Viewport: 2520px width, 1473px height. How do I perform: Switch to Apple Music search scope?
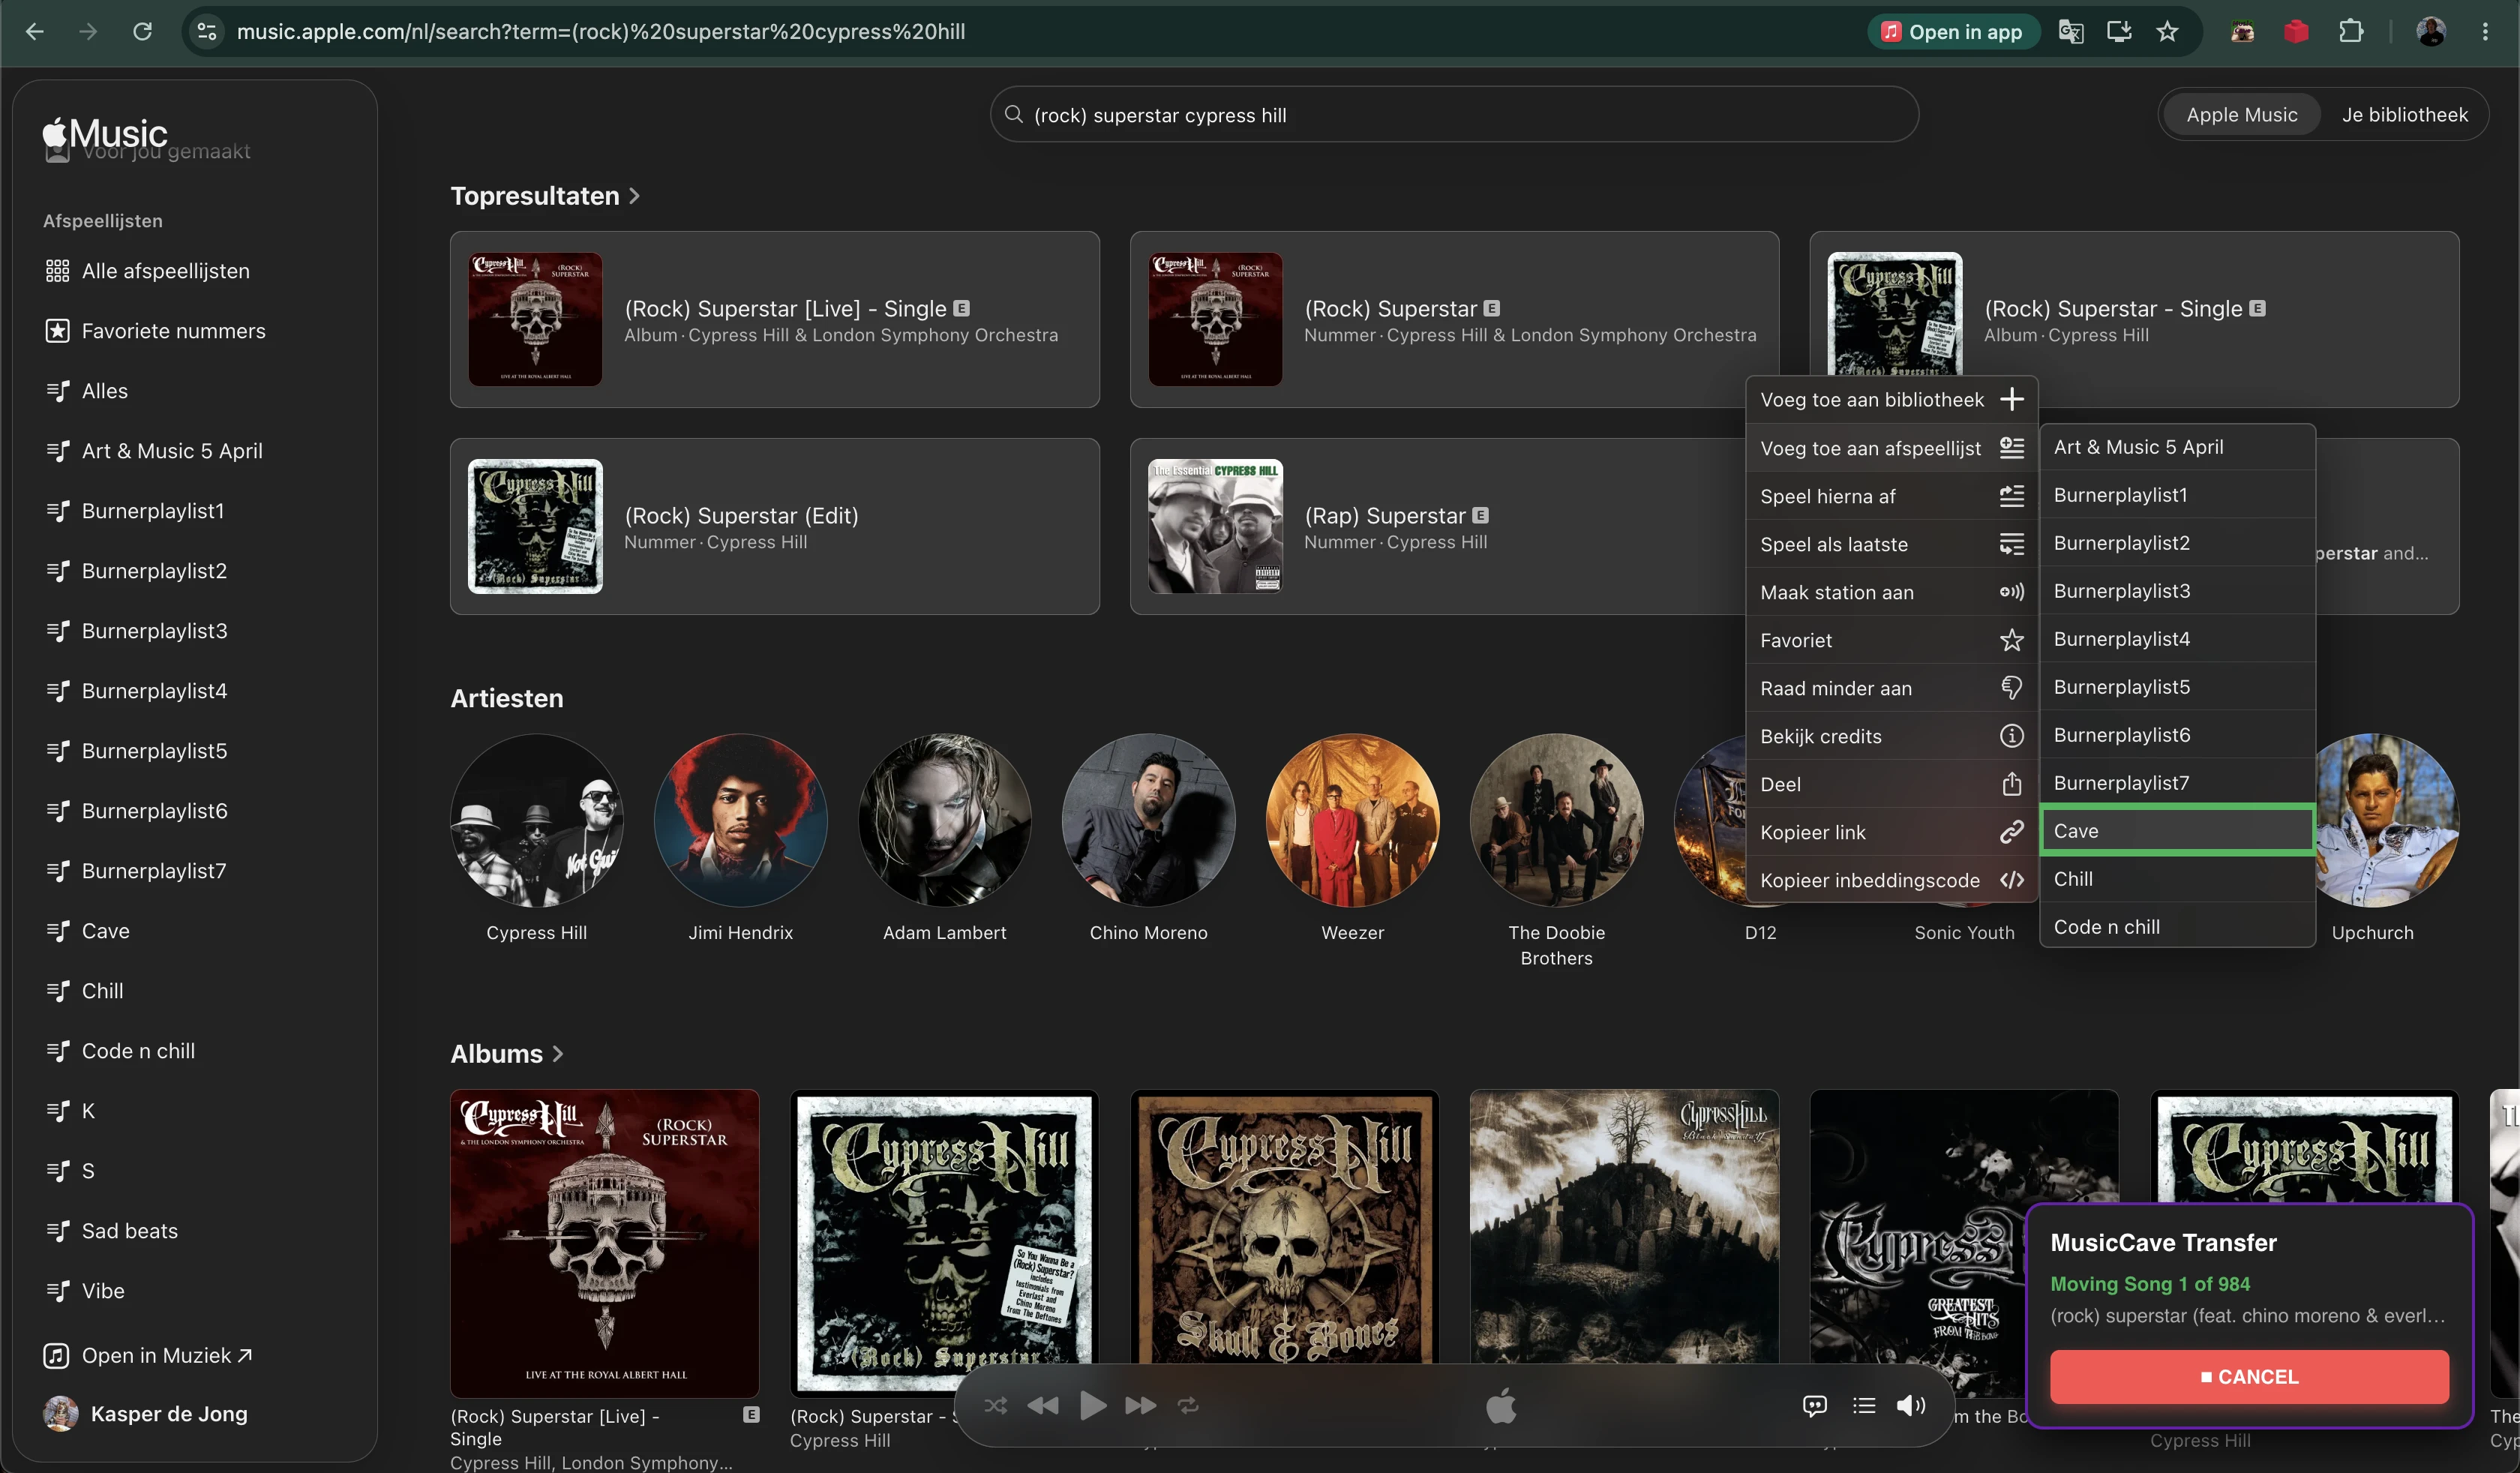coord(2241,114)
